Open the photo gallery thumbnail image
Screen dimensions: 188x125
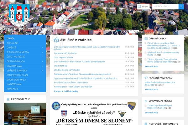[25, 114]
